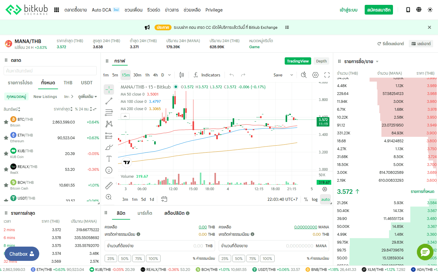Select the trend line drawing tool
Viewport: 438px width, 273px height.
click(x=109, y=101)
